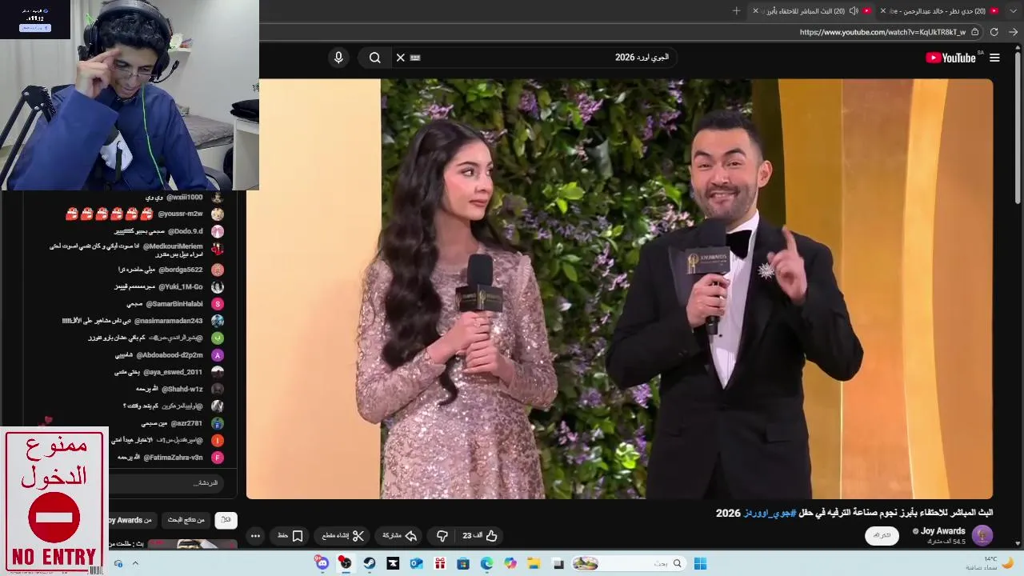Mute the audio-playing tab speaker icon

[x=854, y=10]
